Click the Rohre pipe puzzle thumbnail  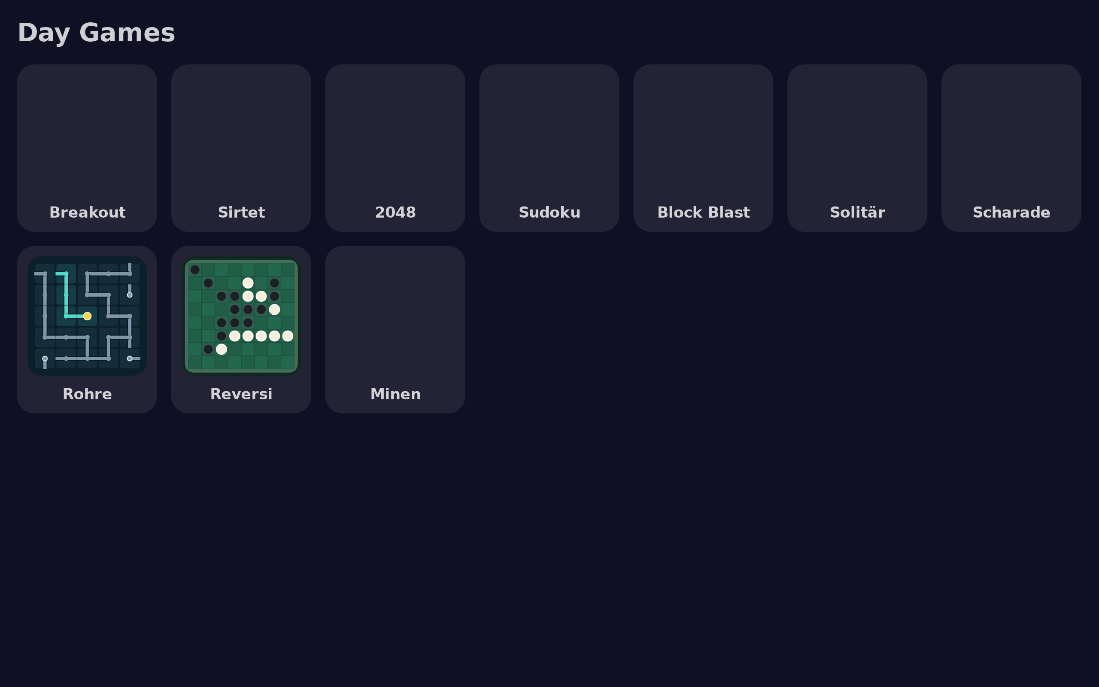(87, 316)
